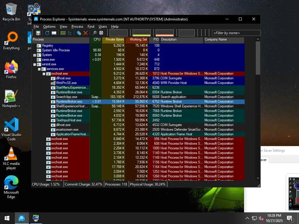
Task: Select StartMenuExperience process row
Action: [138, 87]
